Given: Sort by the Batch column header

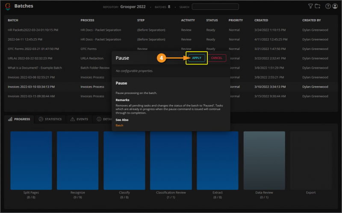Looking at the screenshot, I should pos(13,20).
